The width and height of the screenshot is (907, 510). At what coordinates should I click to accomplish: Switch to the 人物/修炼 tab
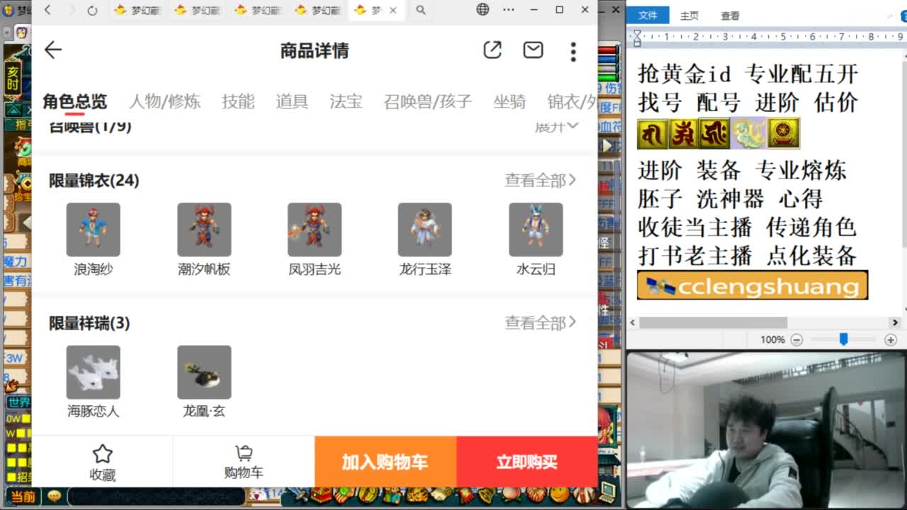tap(164, 101)
